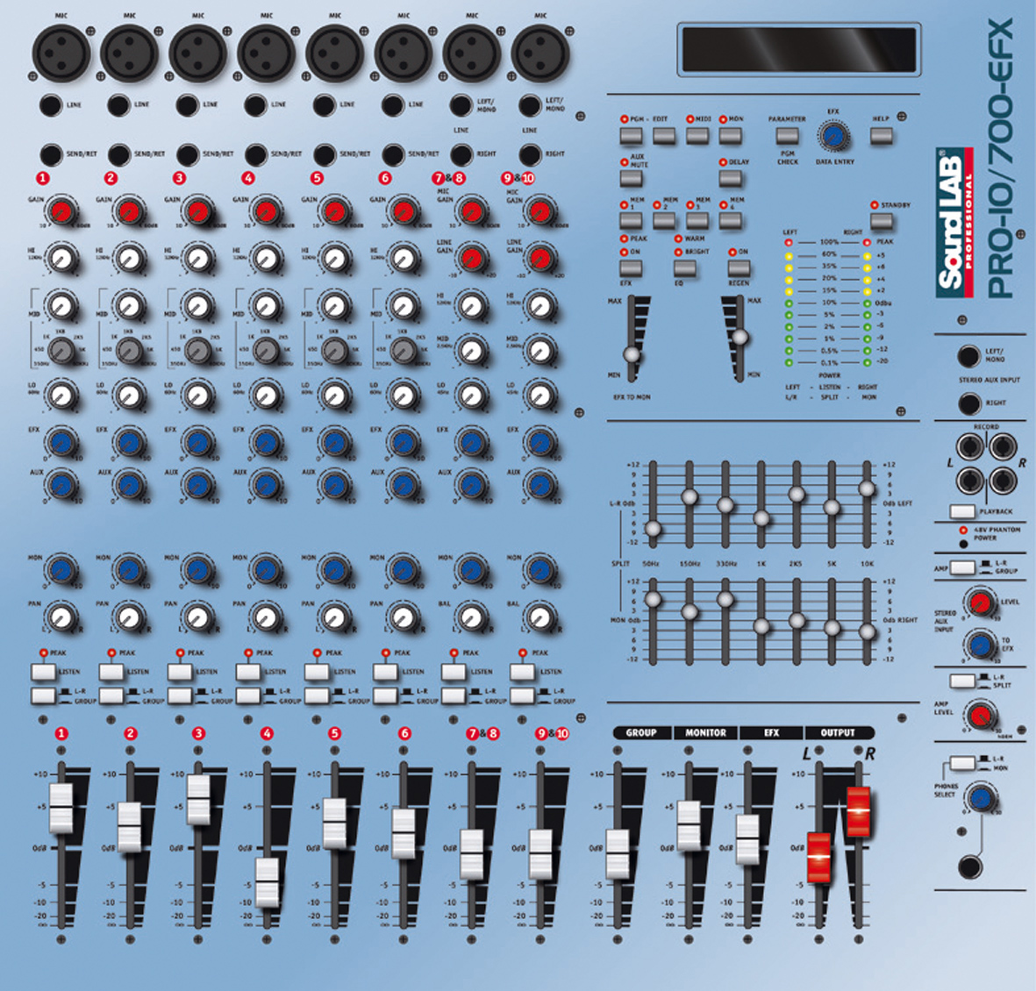The image size is (1036, 991).
Task: Toggle channel 1 LISTEN switch
Action: [x=43, y=672]
